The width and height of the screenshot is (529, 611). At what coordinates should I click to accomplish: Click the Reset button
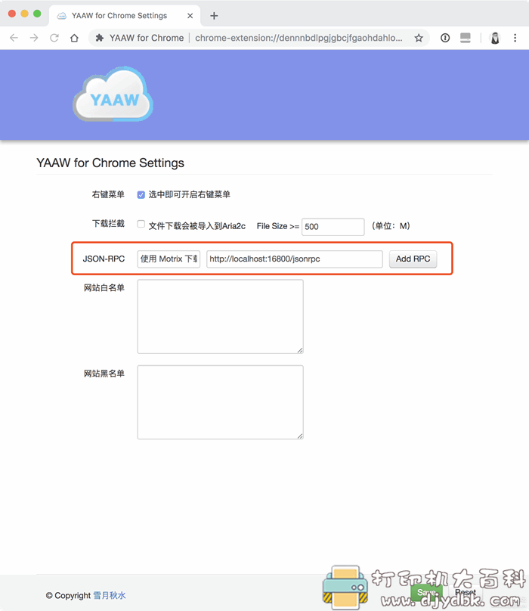point(466,592)
